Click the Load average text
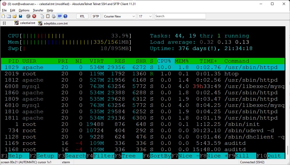Image resolution: width=290 pixels, height=165 pixels. pyautogui.click(x=199, y=42)
